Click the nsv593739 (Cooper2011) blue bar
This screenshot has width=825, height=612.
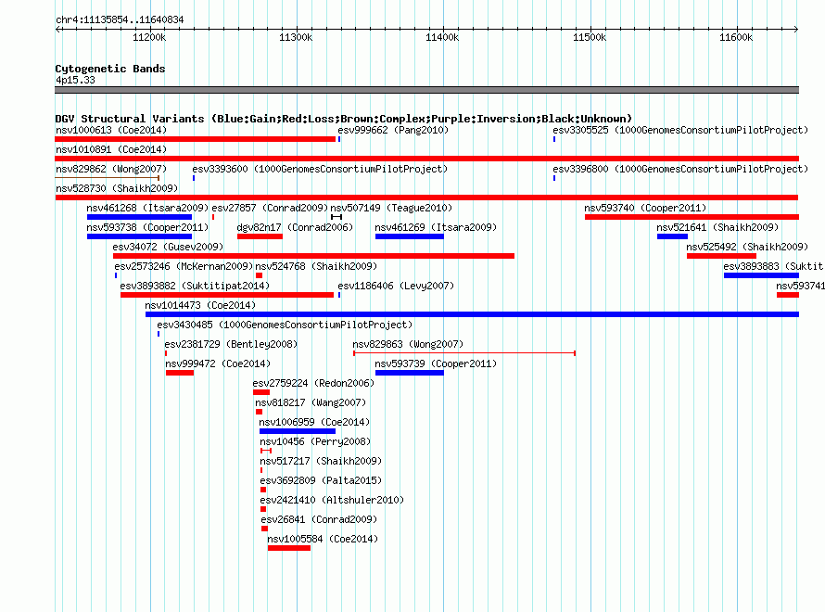pos(410,373)
